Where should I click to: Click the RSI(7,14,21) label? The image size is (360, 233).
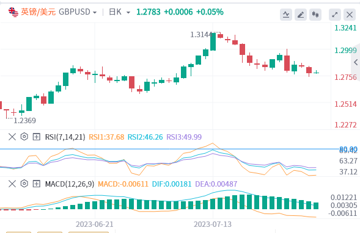(65, 137)
